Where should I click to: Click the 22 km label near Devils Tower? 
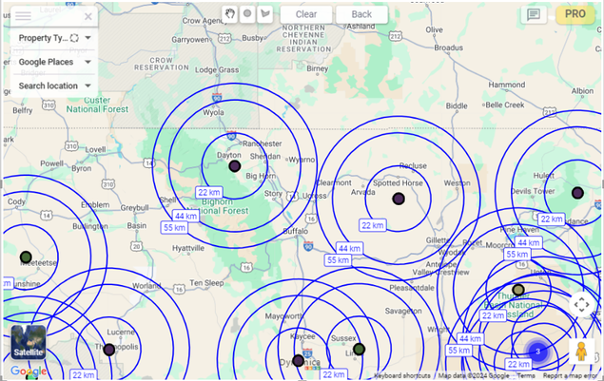(x=552, y=219)
